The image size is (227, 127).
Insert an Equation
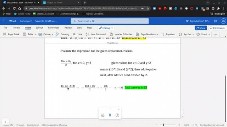tap(168, 34)
